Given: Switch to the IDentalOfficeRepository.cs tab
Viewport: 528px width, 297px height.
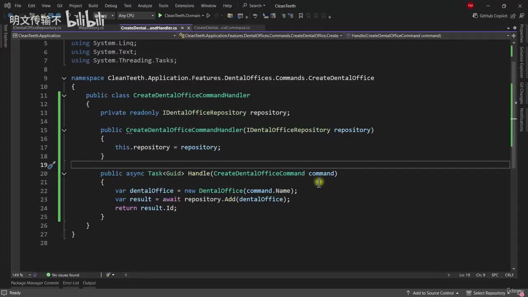Looking at the screenshot, I should point(37,28).
